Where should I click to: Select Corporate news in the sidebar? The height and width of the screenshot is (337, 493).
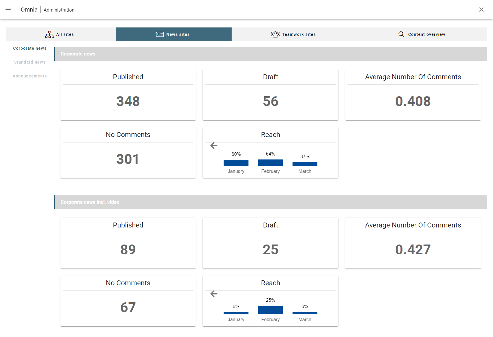[30, 48]
